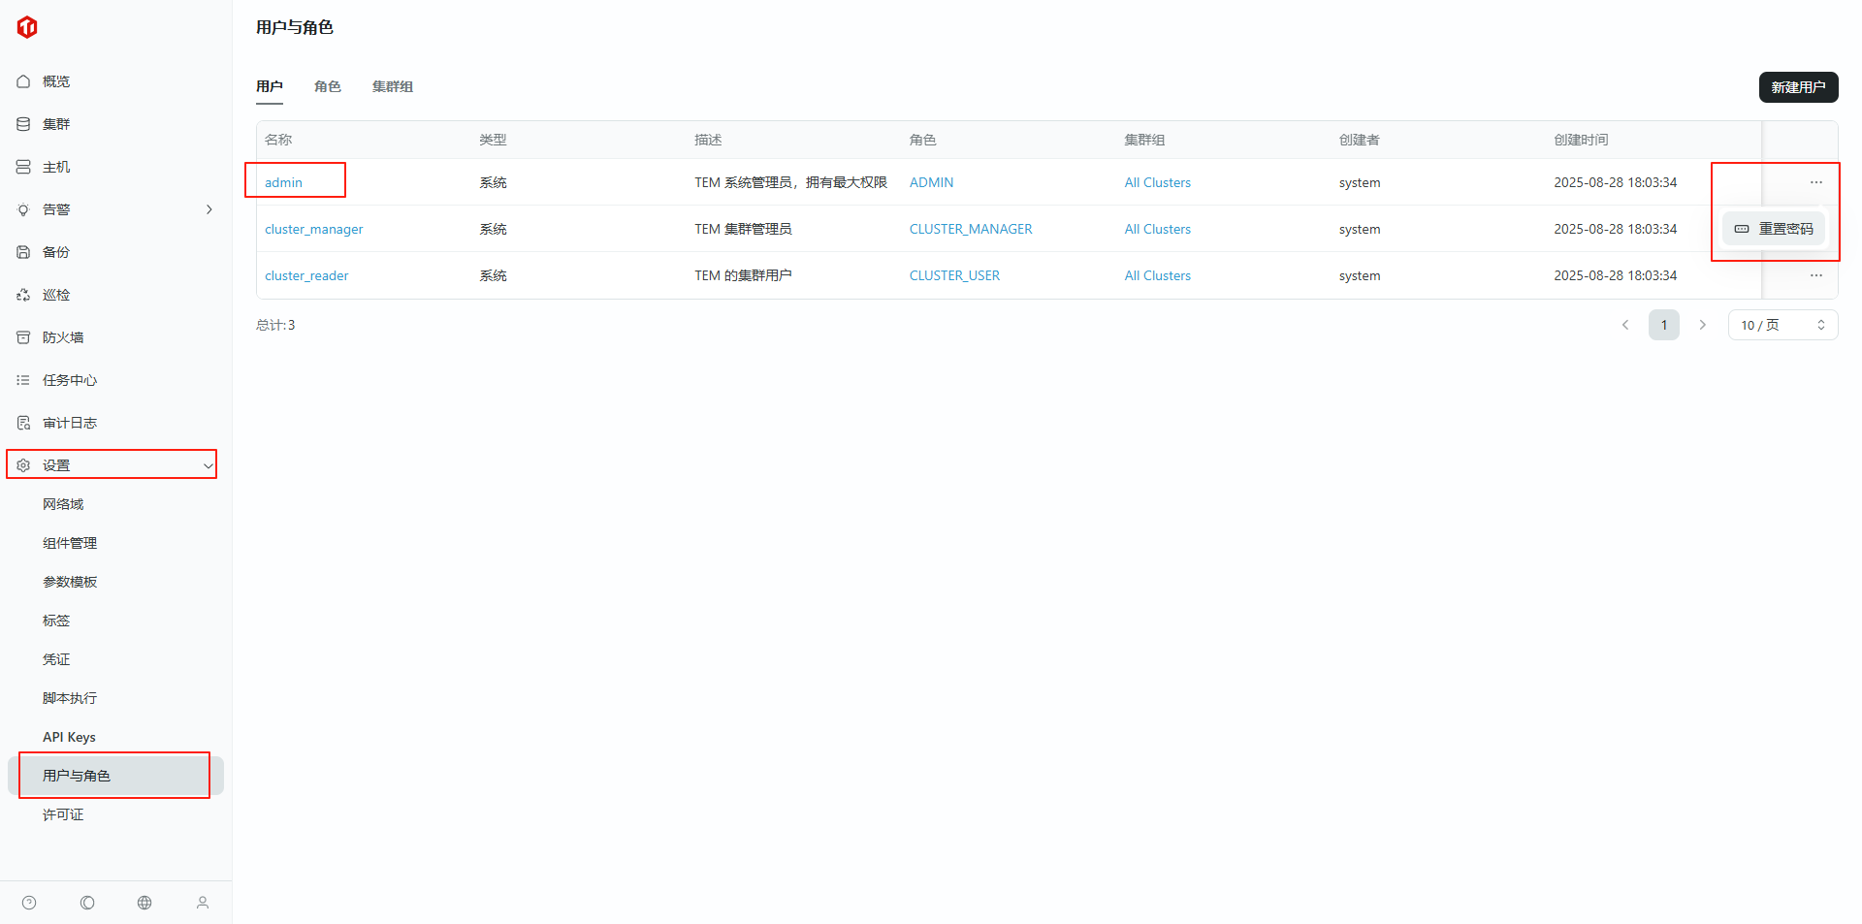Go to the next page arrow
Screen dimensions: 1862x924
click(x=1702, y=325)
